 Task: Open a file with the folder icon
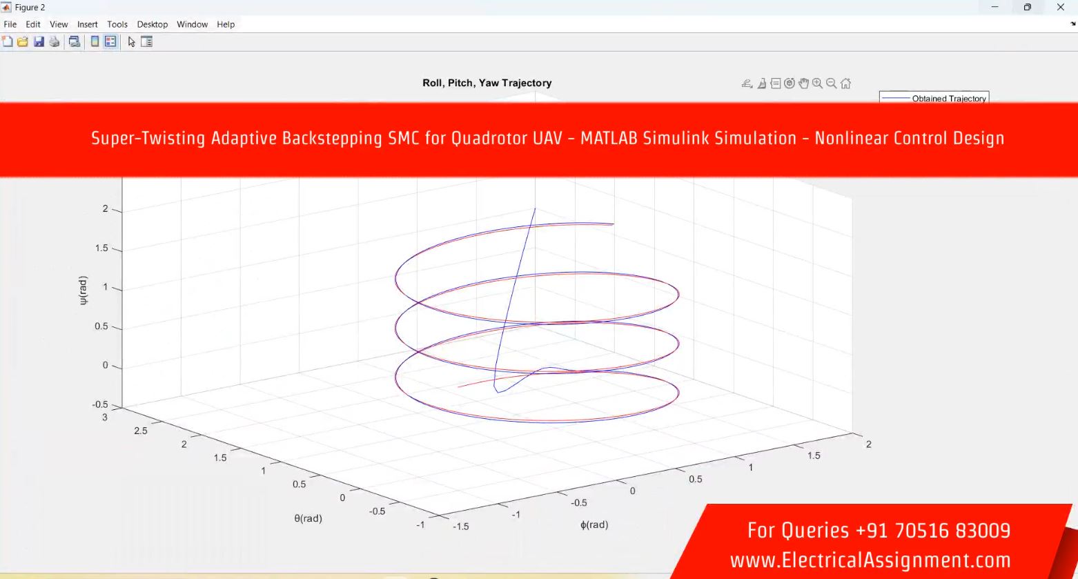[x=23, y=41]
